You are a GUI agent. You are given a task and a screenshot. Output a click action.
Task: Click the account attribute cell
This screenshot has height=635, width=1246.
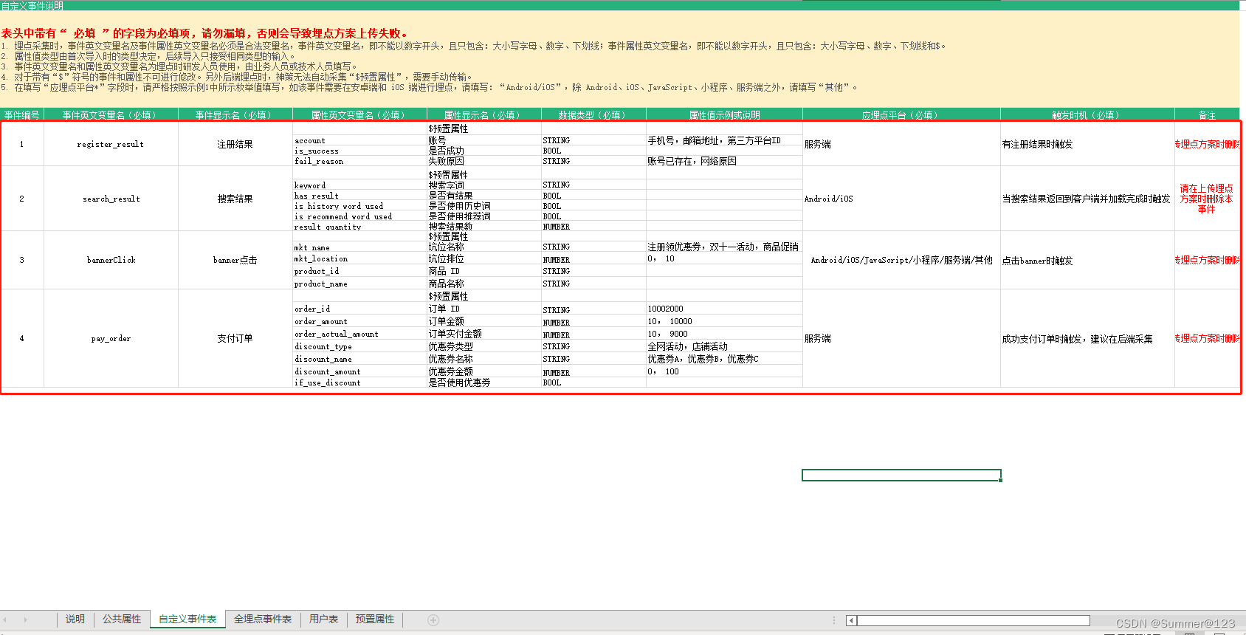(359, 140)
